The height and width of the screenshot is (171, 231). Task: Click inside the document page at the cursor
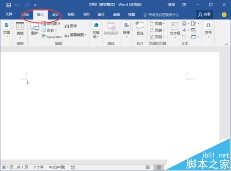tap(27, 82)
